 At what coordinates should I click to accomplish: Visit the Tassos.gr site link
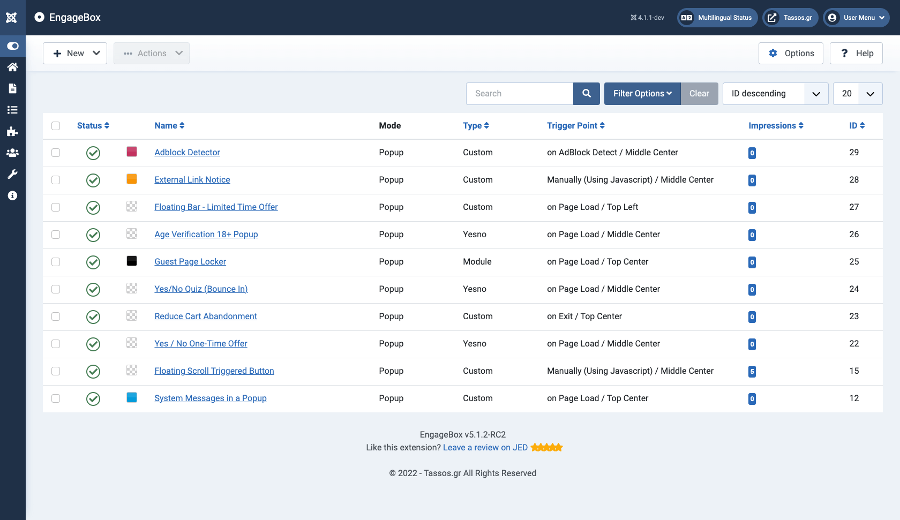click(x=790, y=18)
